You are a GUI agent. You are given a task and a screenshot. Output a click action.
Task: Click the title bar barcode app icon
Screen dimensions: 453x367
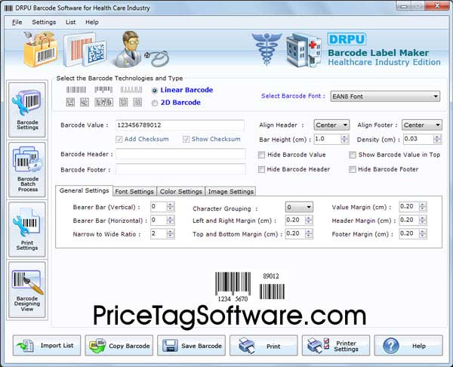[8, 8]
